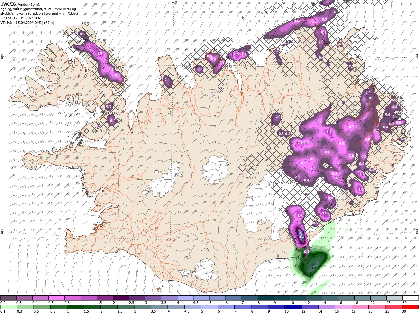Pick the white 30 swatch on upper snow scale
The width and height of the screenshot is (419, 314).
click(410, 298)
